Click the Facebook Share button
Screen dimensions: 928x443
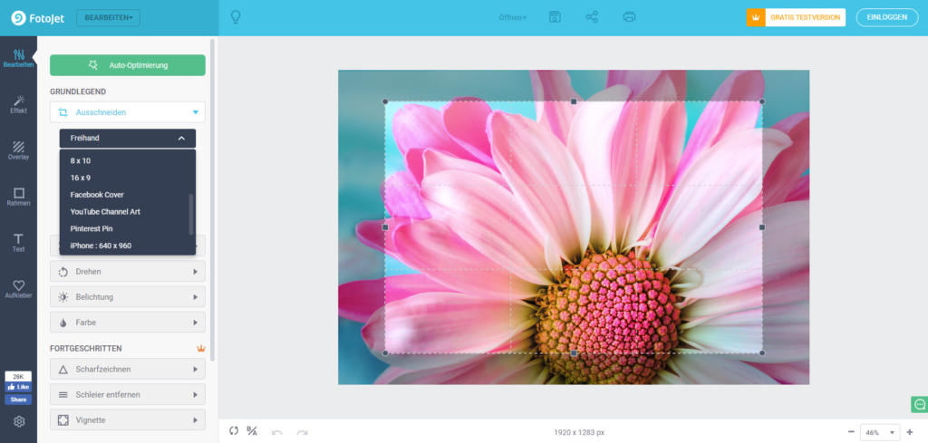[18, 400]
